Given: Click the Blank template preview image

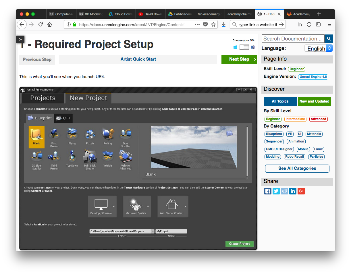Looking at the screenshot, I should click(x=194, y=147).
